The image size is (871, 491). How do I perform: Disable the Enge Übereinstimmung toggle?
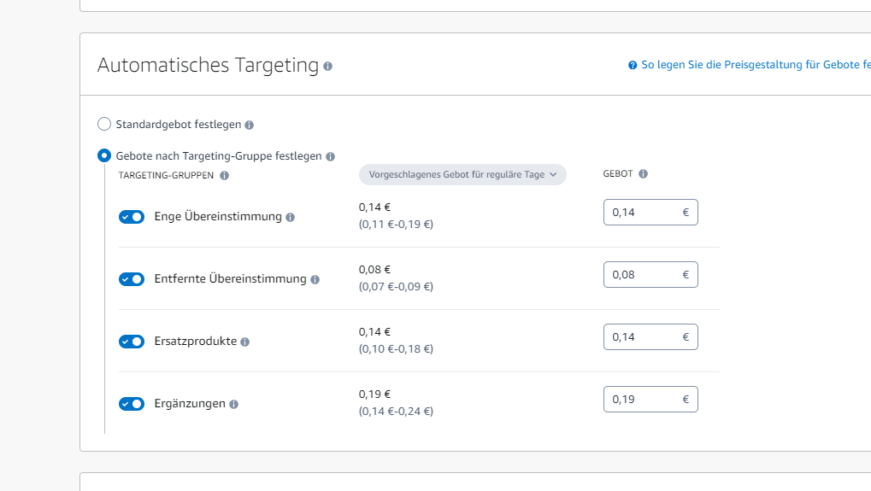tap(132, 217)
